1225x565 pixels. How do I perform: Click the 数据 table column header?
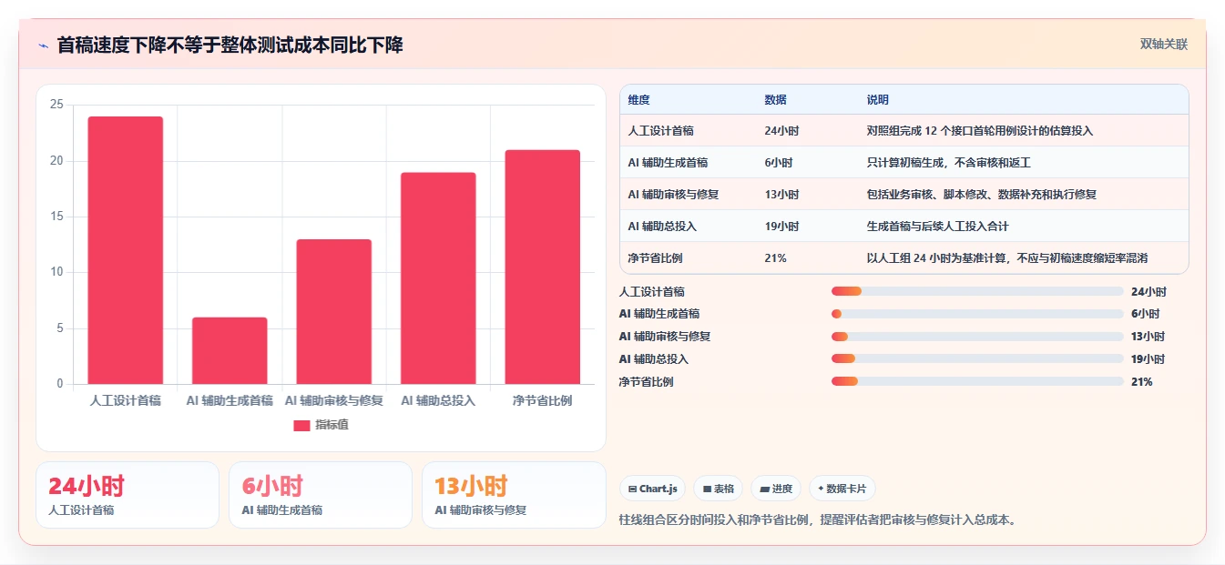[776, 100]
